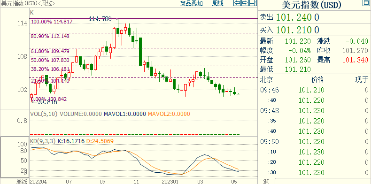Select the KD(9,3,3) indicator label
Image resolution: width=371 pixels, height=184 pixels.
point(43,141)
